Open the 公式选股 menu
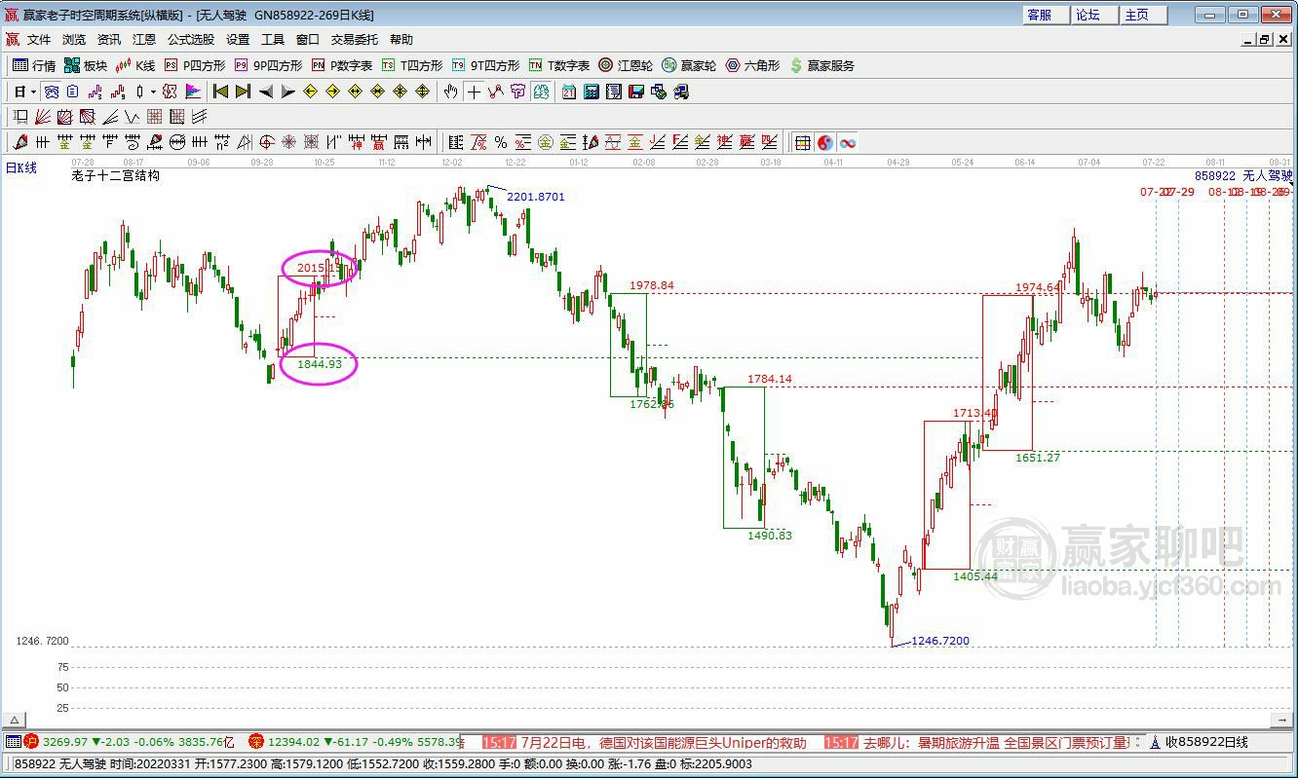 click(191, 40)
